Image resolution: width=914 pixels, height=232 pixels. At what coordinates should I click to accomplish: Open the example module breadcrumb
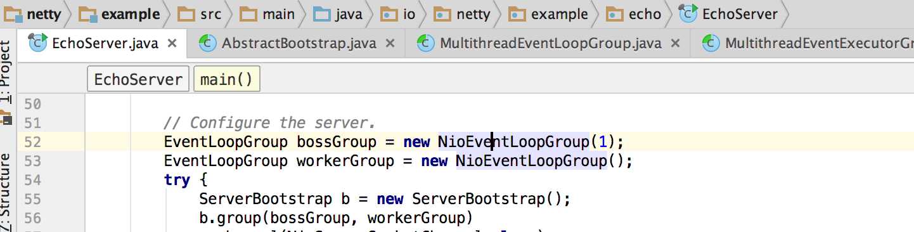click(120, 14)
